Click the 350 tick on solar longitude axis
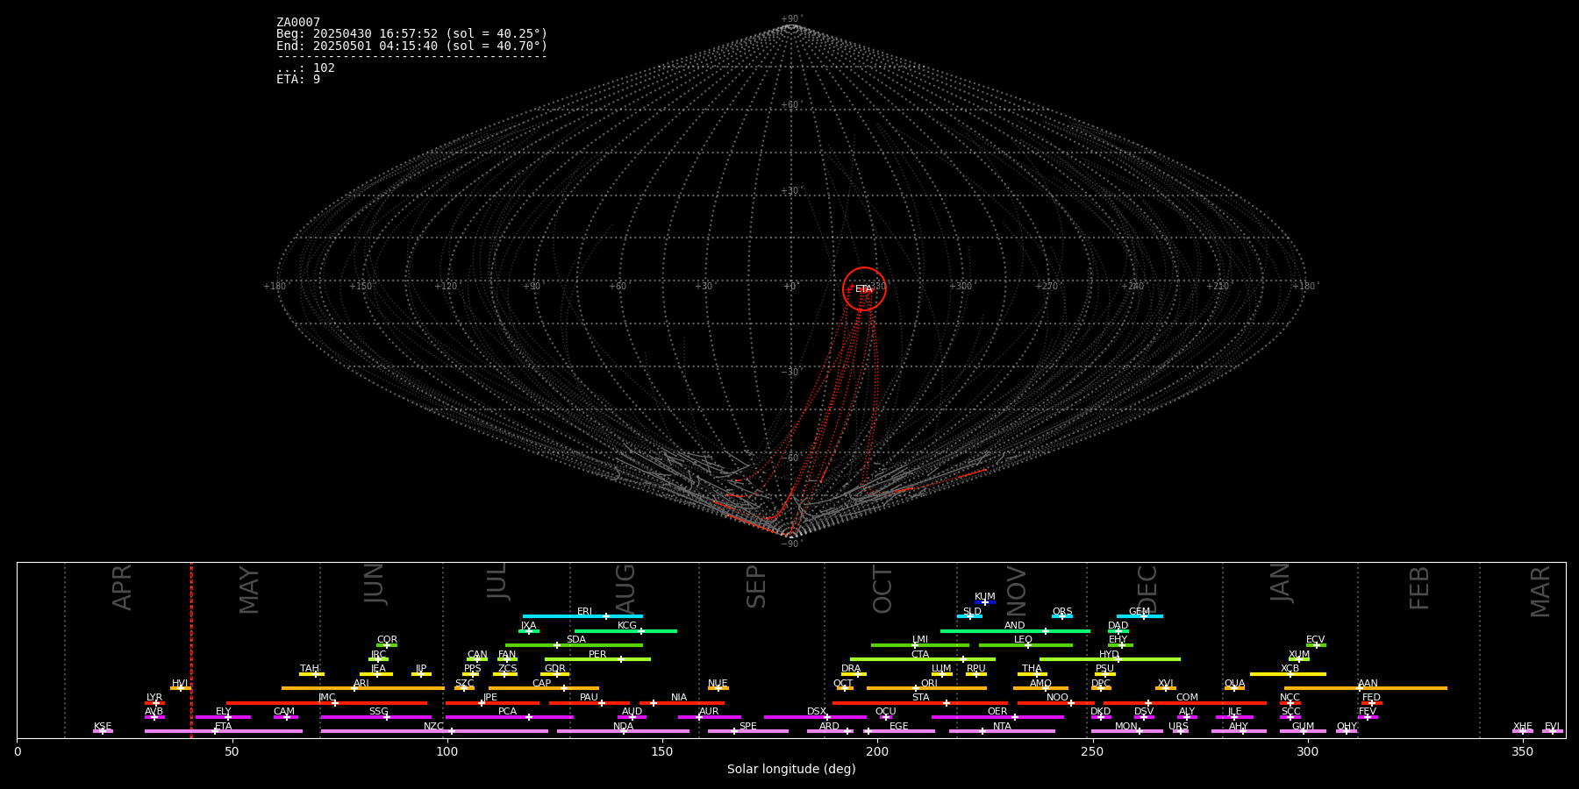 [1522, 752]
